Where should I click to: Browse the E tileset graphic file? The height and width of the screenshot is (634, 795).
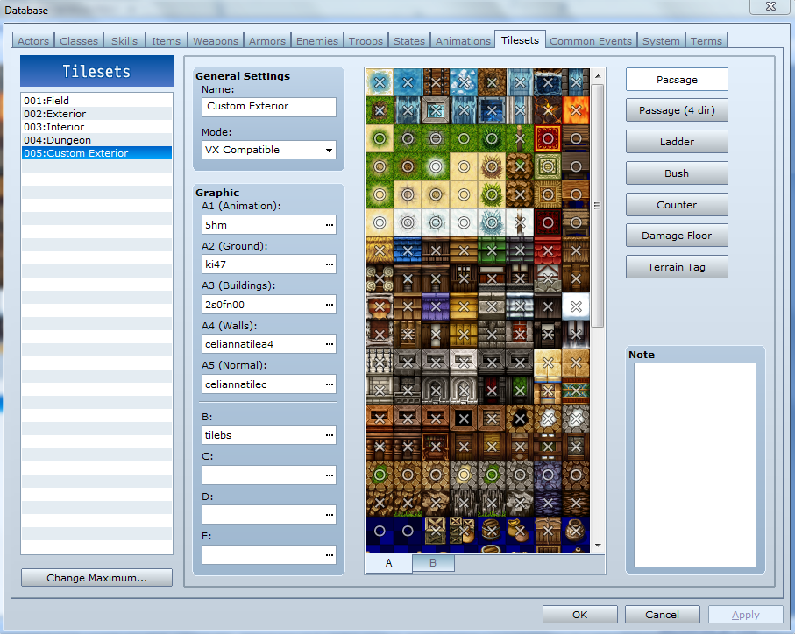[330, 555]
